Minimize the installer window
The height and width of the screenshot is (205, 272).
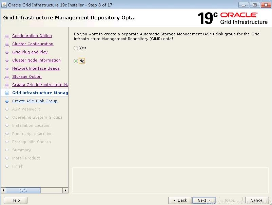click(x=244, y=5)
